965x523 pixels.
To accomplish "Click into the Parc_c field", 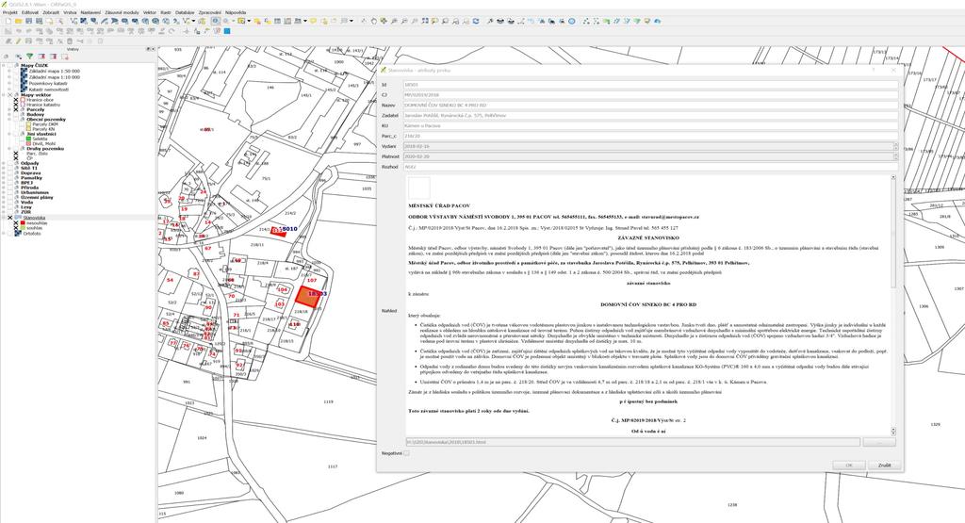I will pos(650,136).
